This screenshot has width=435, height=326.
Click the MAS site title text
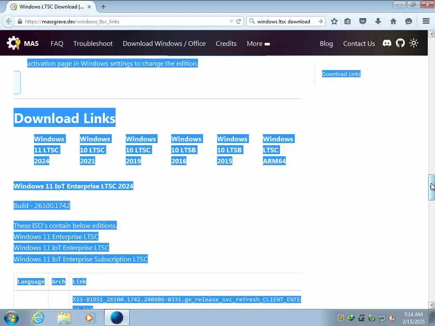31,44
